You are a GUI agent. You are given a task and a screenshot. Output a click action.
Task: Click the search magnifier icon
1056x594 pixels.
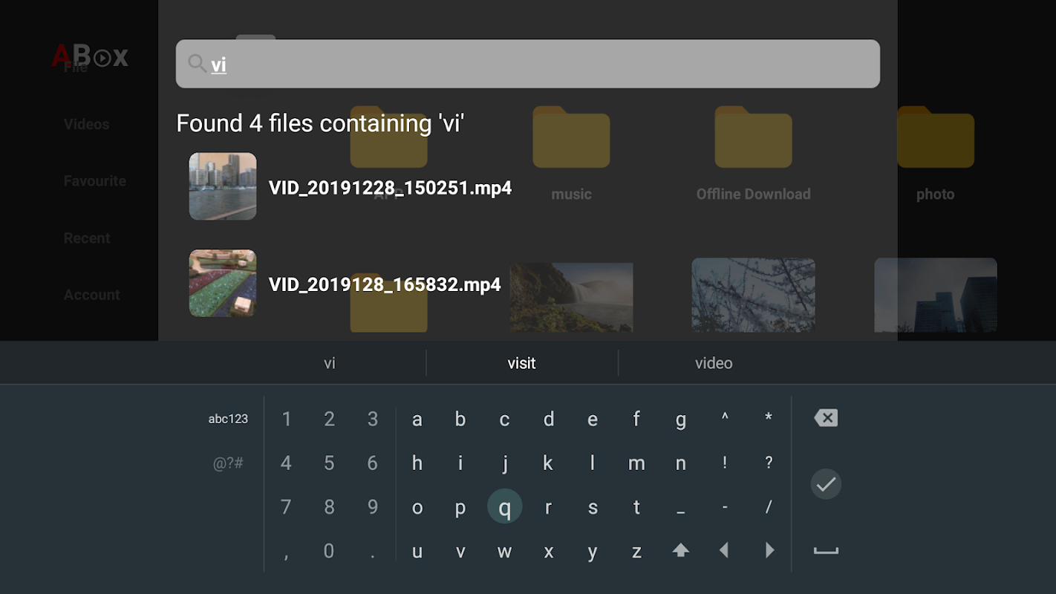click(x=197, y=63)
